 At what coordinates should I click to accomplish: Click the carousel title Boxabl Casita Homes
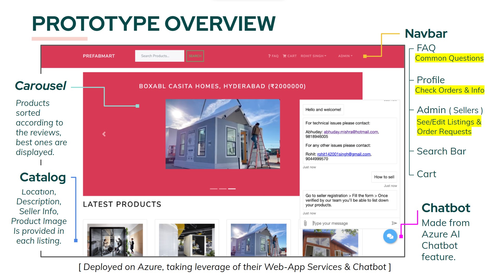[222, 86]
